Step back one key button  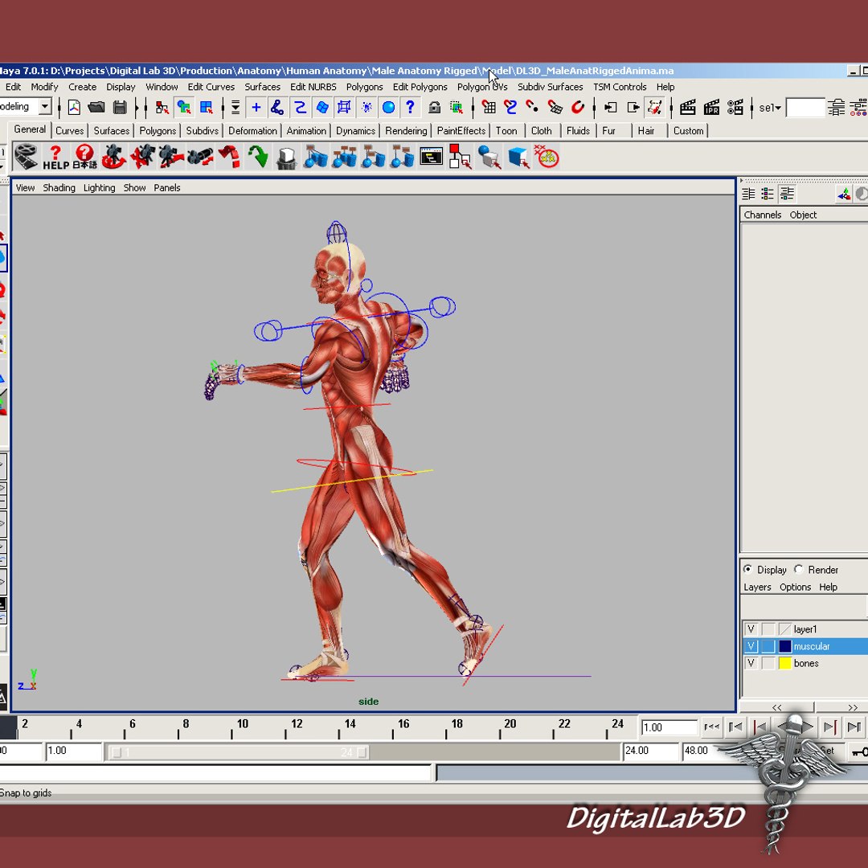pos(760,727)
